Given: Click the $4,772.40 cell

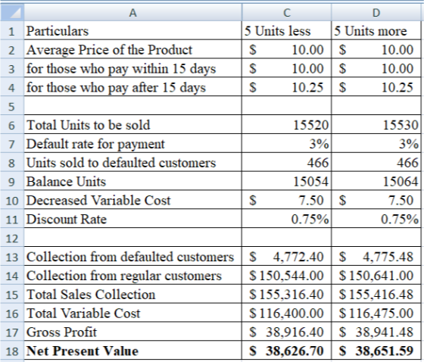Looking at the screenshot, I should tap(287, 257).
